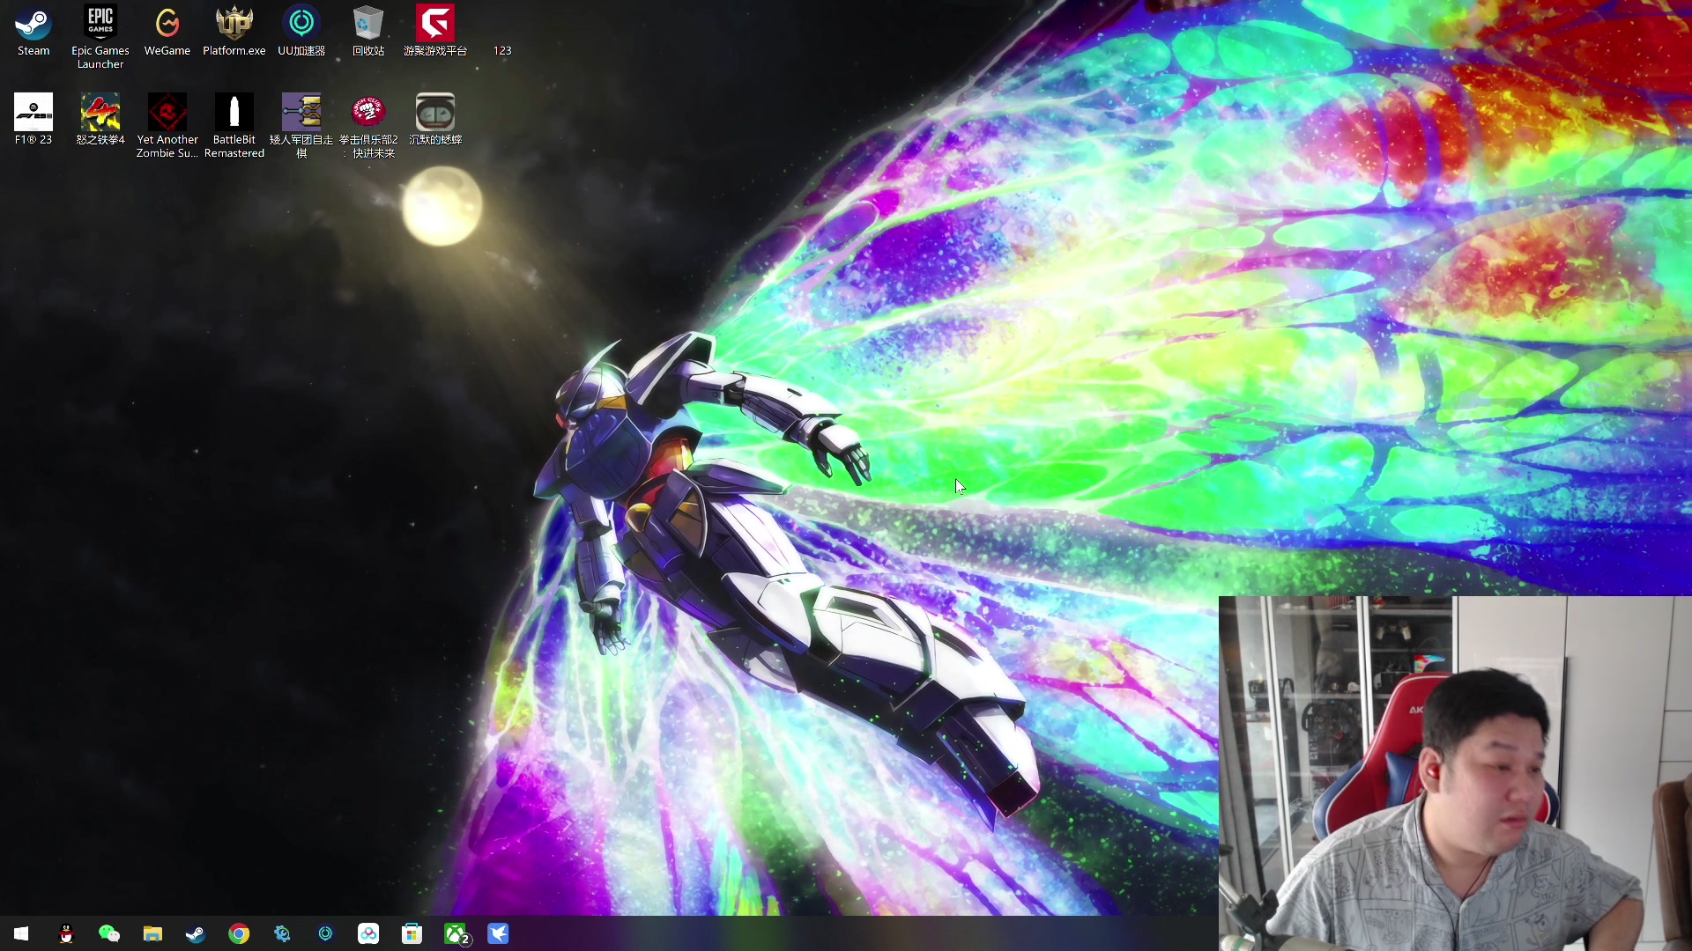This screenshot has width=1692, height=951.
Task: Click the 怒之铁拳4 game icon
Action: (100, 119)
